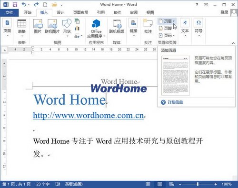Open the 形状 (Shapes) gallery
The height and width of the screenshot is (188, 238).
67,28
